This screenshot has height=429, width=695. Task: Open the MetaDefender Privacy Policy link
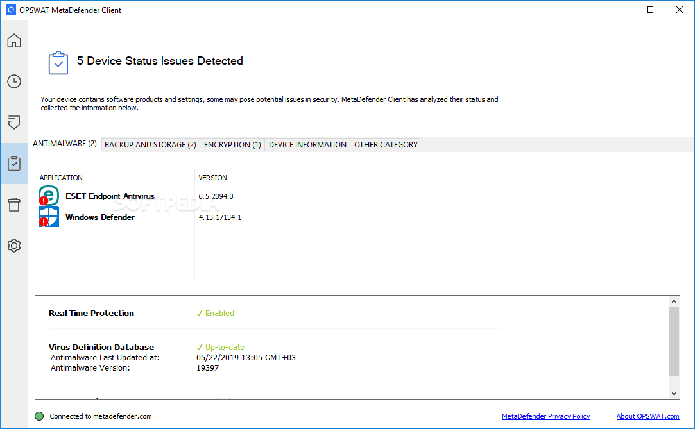[x=545, y=416]
